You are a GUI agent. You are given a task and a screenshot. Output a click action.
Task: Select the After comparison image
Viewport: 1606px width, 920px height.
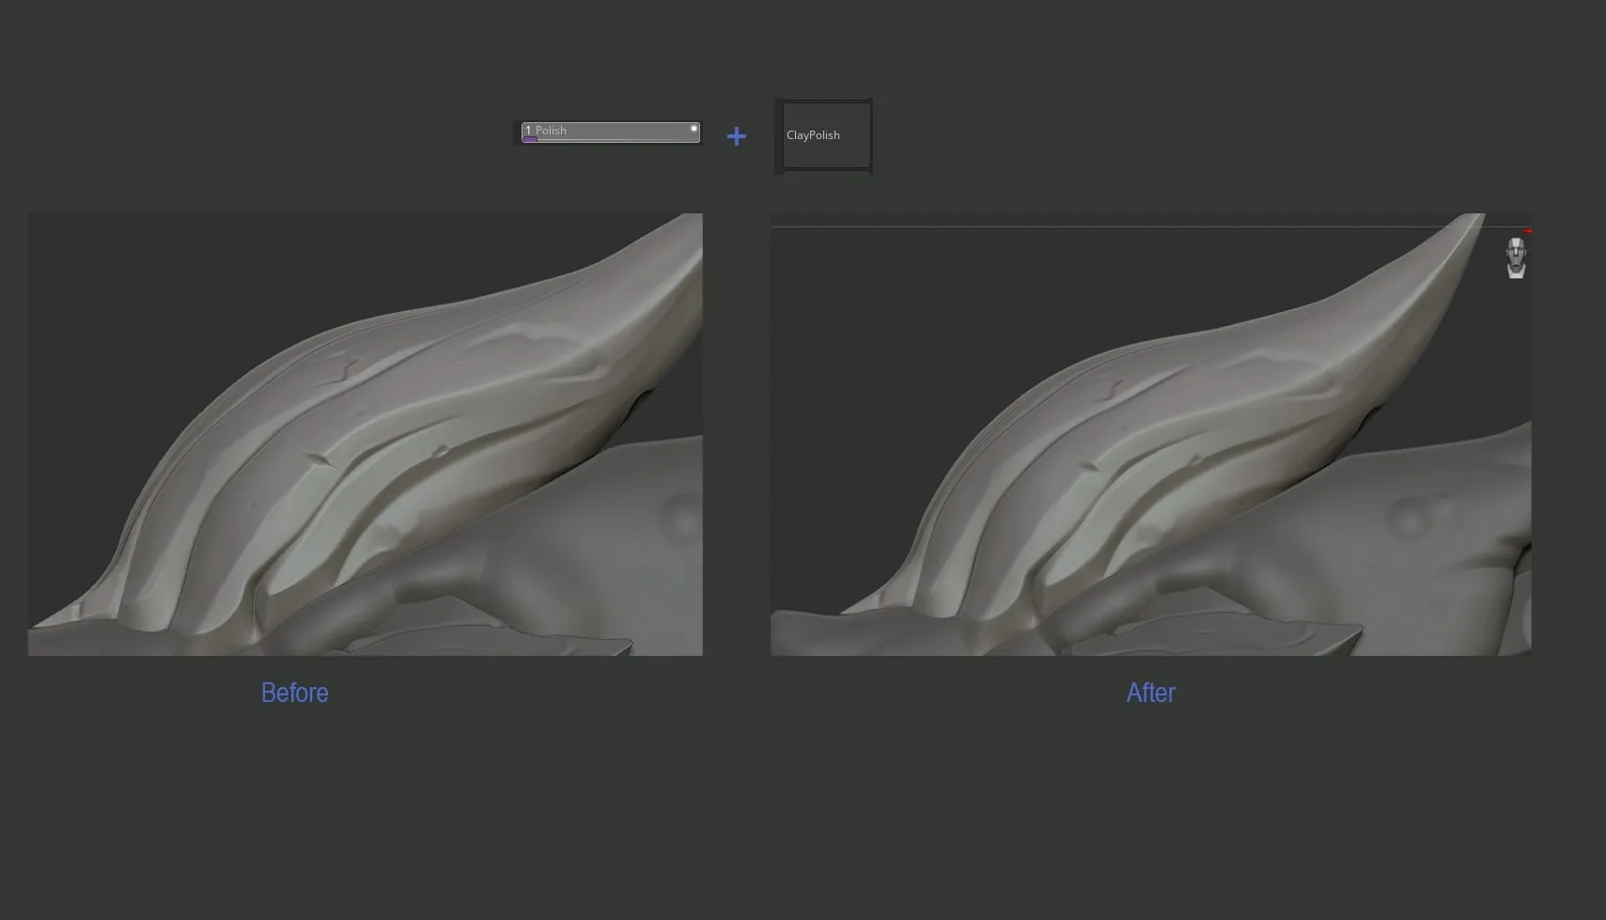point(1151,434)
